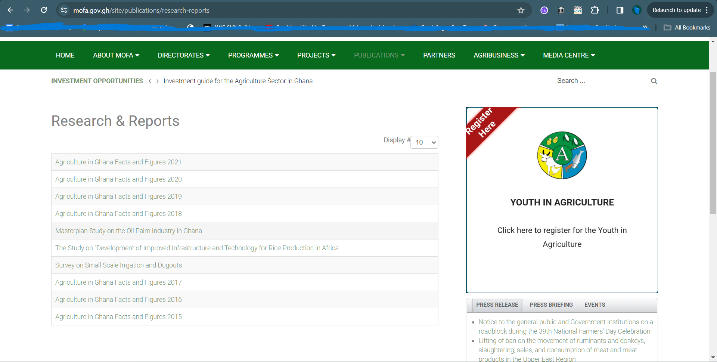Click the Search input field
Viewport: 717px width, 362px height.
point(601,81)
